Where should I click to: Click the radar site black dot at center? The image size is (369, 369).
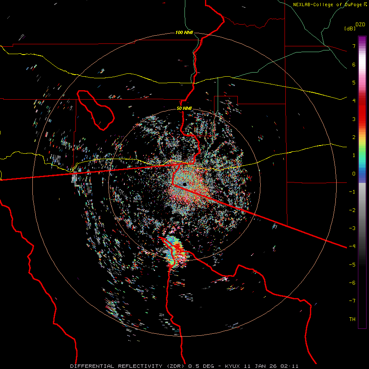185,184
